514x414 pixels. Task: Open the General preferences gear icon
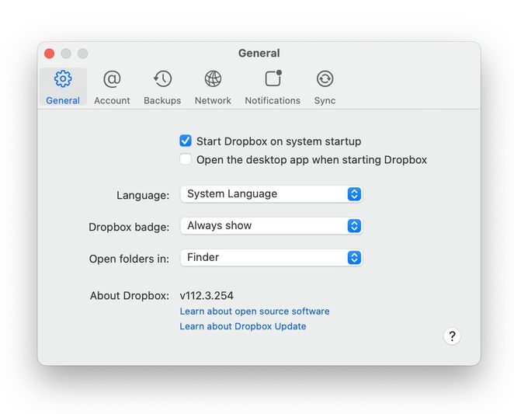point(63,78)
